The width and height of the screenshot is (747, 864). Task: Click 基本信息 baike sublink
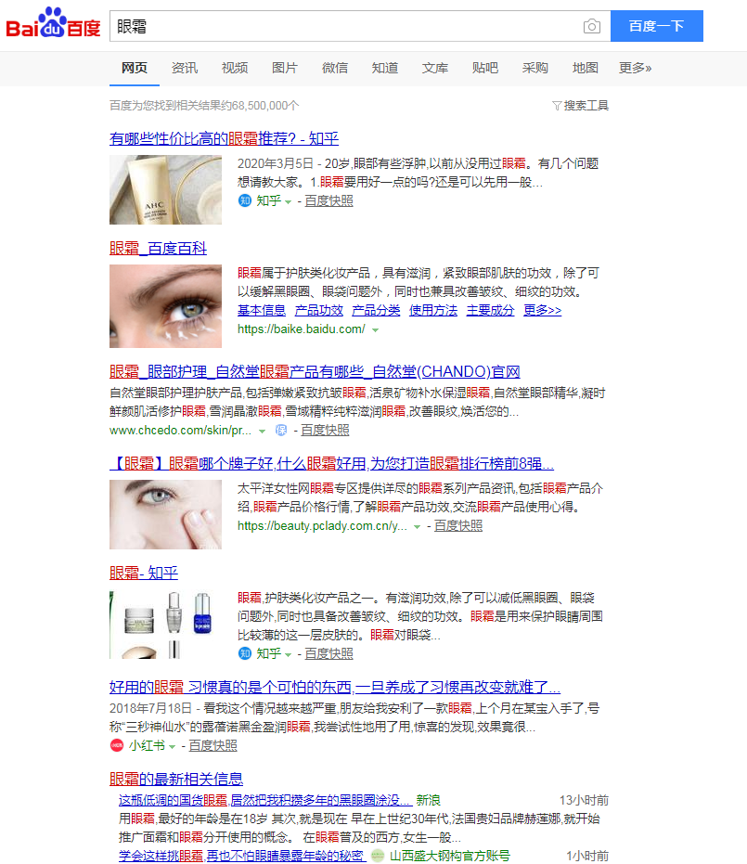click(x=262, y=310)
